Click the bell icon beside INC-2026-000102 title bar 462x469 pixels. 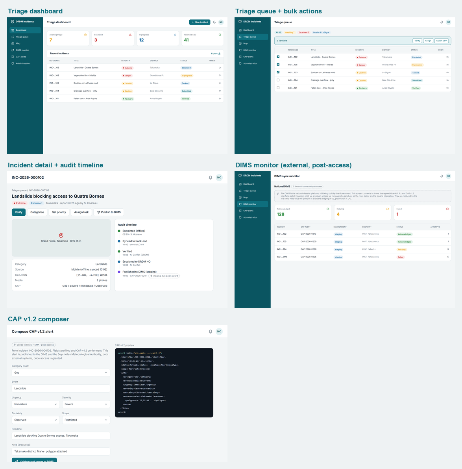tap(211, 177)
